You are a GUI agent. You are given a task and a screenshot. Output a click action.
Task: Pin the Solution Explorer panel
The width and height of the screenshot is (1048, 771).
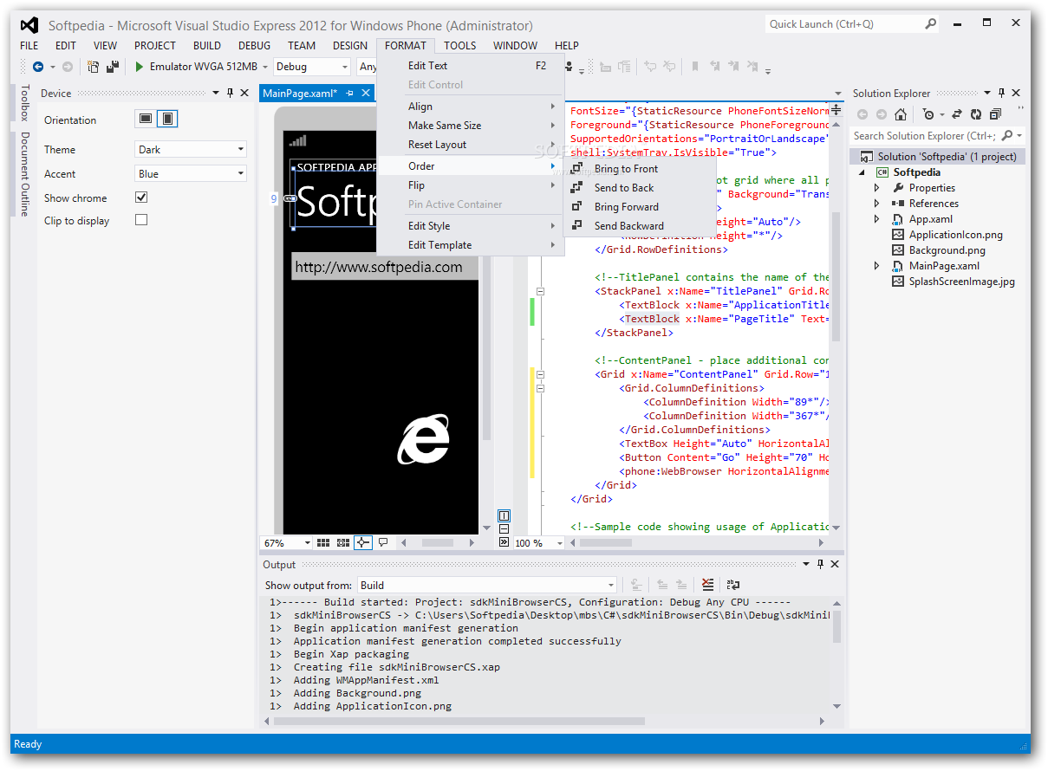click(1001, 93)
